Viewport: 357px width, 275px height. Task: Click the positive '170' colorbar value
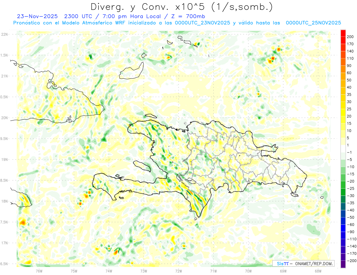click(351, 44)
